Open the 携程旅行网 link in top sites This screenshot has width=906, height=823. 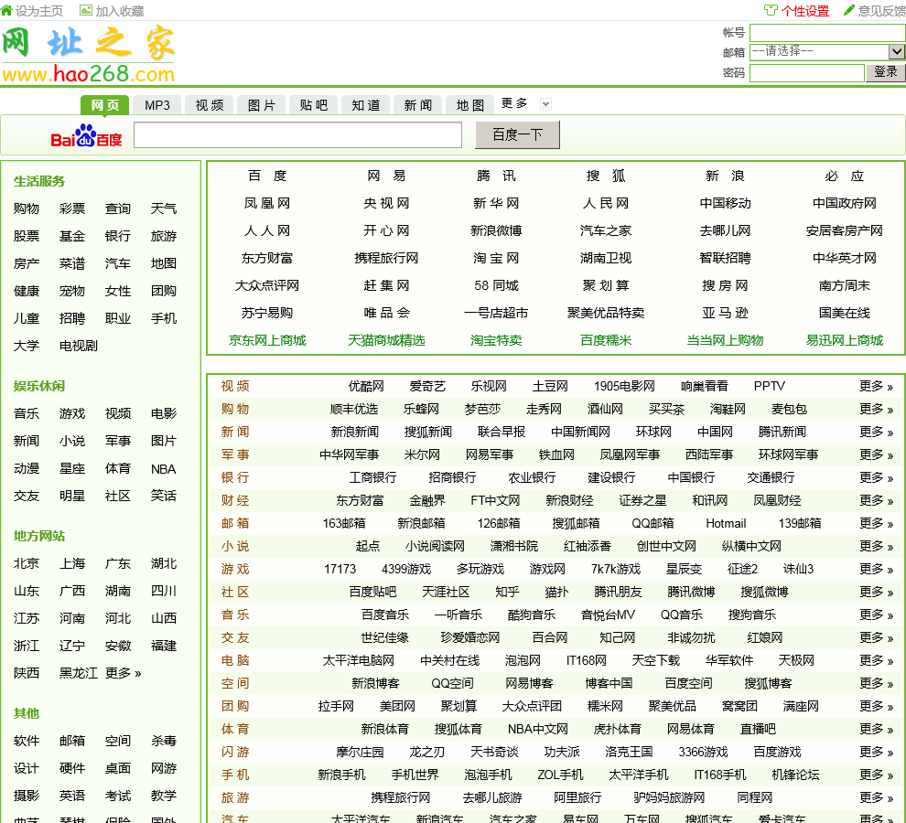386,258
